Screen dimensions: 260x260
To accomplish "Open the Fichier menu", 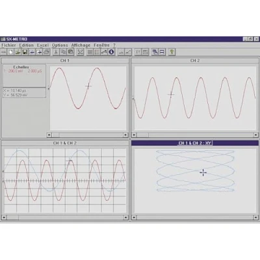I will coord(8,45).
